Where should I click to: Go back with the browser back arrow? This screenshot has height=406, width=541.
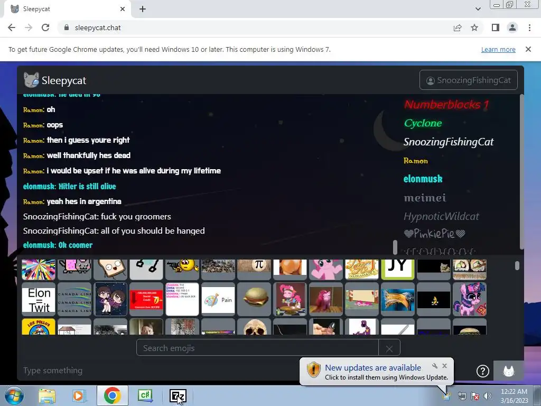pyautogui.click(x=12, y=27)
